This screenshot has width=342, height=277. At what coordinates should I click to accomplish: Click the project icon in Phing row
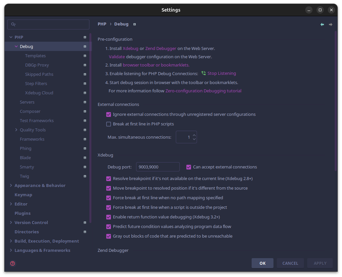click(x=85, y=149)
